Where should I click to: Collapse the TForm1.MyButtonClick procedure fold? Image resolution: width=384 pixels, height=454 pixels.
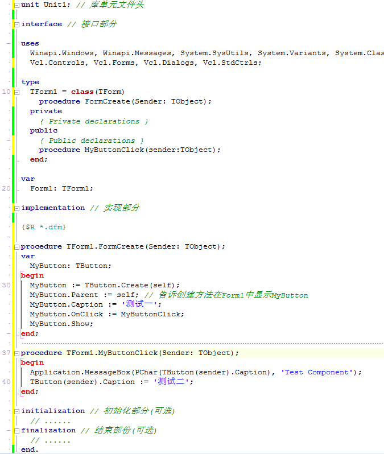coord(16,353)
